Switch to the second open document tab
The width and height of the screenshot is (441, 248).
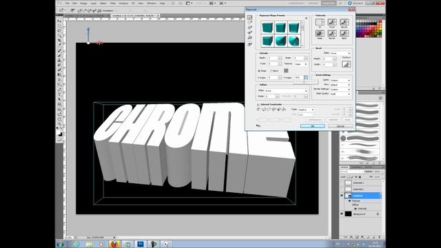(135, 16)
